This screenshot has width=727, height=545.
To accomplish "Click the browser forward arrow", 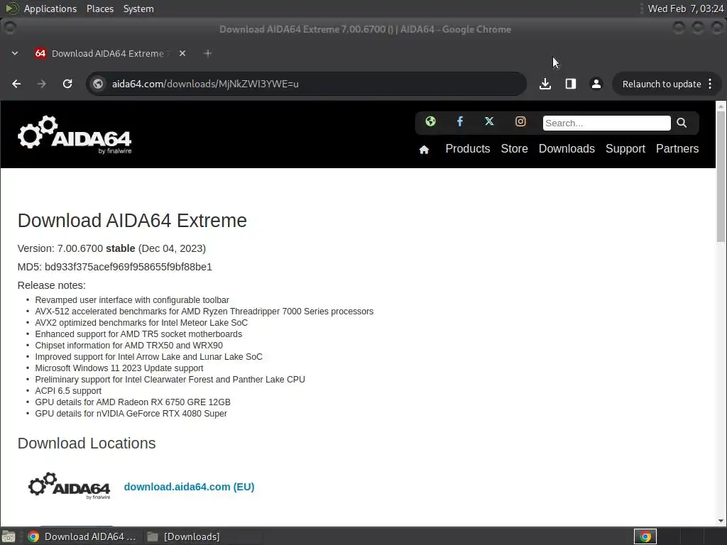I will click(x=42, y=84).
